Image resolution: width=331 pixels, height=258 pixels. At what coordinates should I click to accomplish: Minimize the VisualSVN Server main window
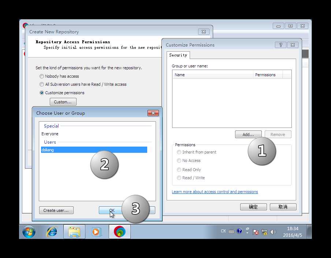[278, 26]
